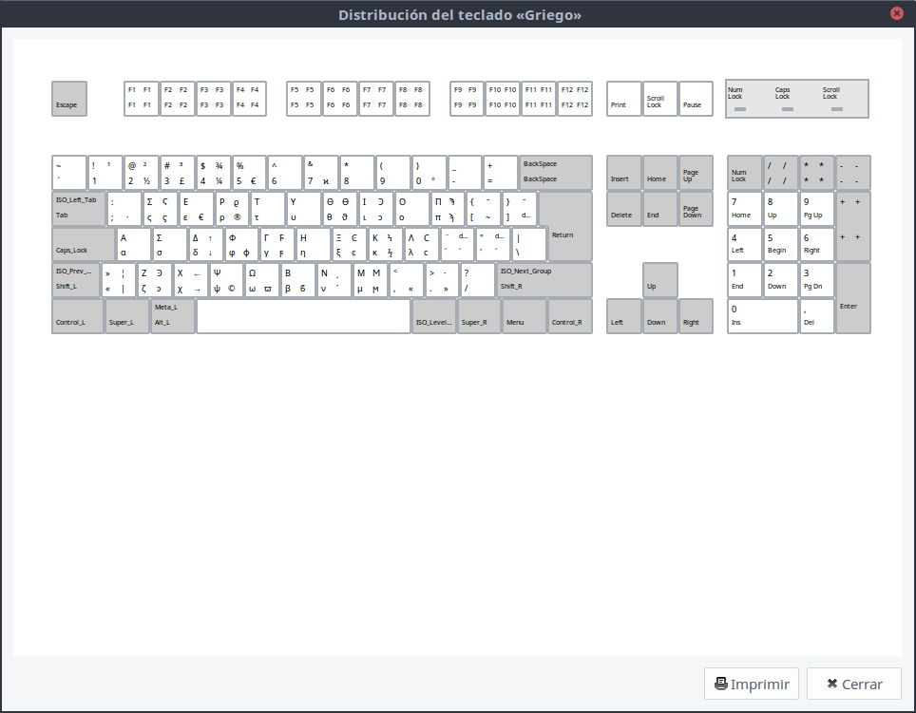Click the Print key
The image size is (916, 713).
(624, 99)
